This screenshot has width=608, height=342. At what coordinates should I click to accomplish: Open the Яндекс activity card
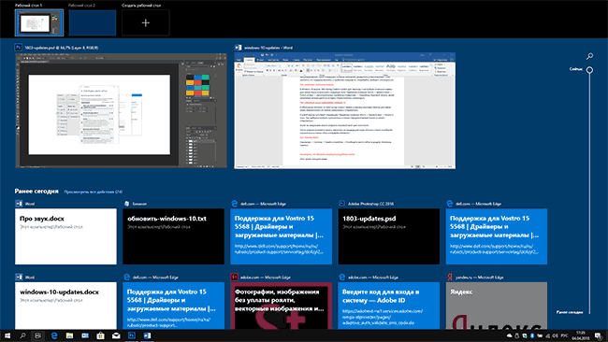click(497, 306)
